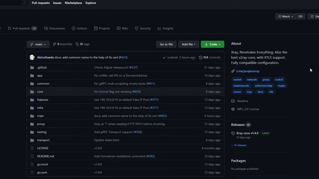Screen dimensions: 319x179
Task: Click the commits history clock icon
Action: [x=200, y=58]
